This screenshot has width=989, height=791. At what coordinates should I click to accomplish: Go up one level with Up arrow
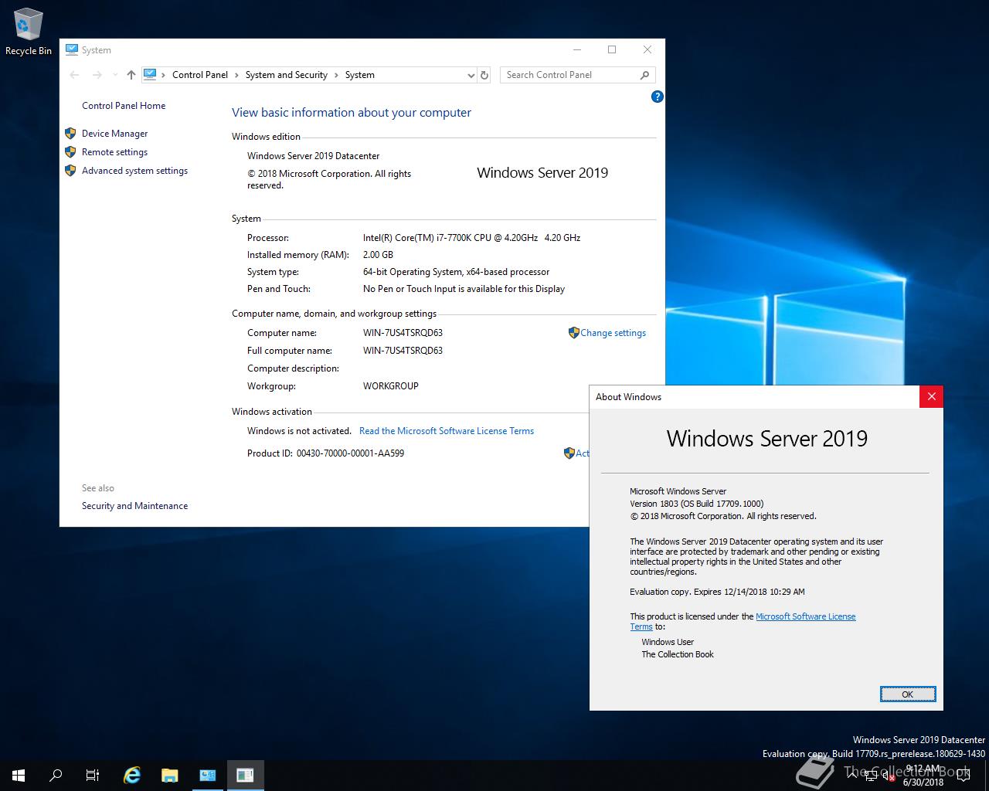coord(131,75)
